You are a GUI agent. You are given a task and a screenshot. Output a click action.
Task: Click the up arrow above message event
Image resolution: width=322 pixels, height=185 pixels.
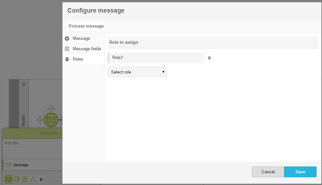coord(51,108)
